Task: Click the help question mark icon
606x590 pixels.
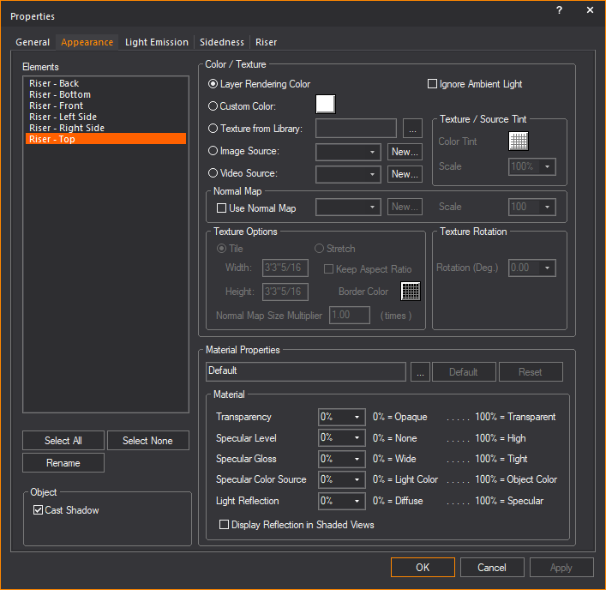Action: [559, 10]
